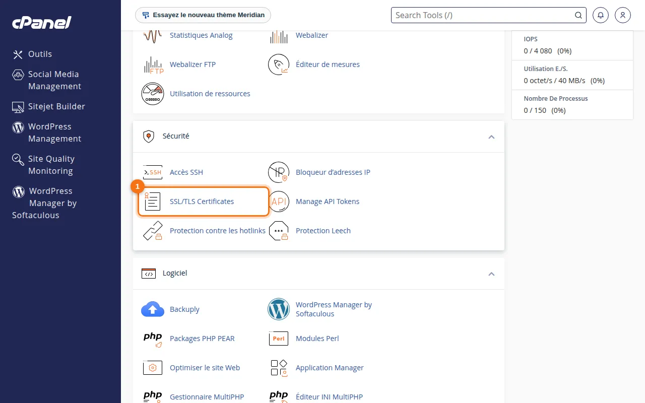Click SSL/TLS Certificates document icon
645x403 pixels.
(x=153, y=201)
